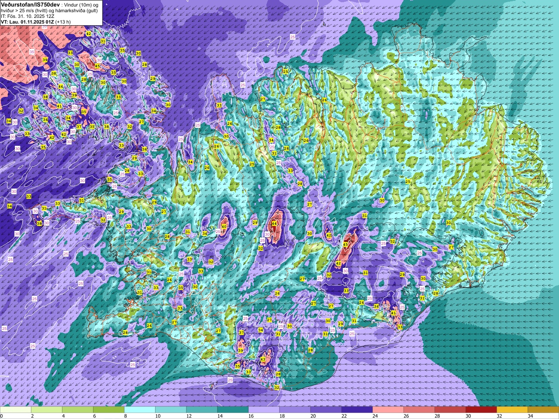This screenshot has height=419, width=559.
Task: Click the 24–26 m/s light pink legend swatch
Action: tap(388, 410)
